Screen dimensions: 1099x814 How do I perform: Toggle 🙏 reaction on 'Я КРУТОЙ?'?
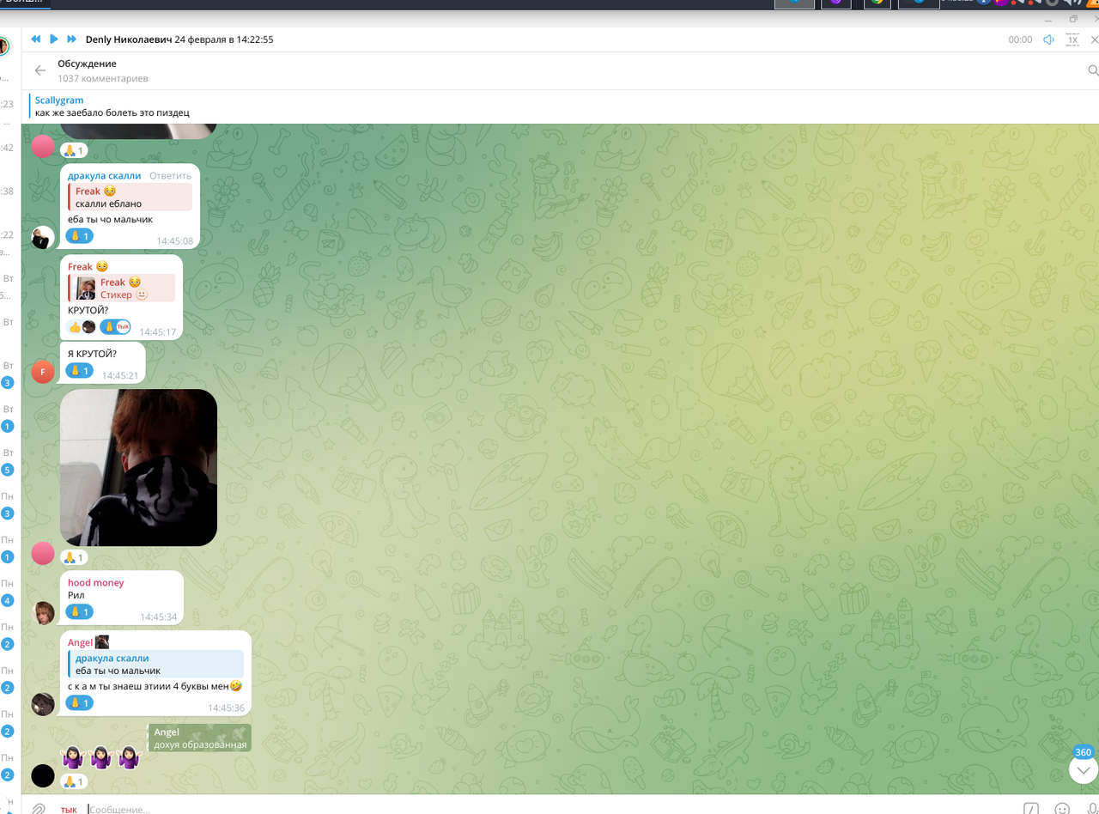point(80,371)
